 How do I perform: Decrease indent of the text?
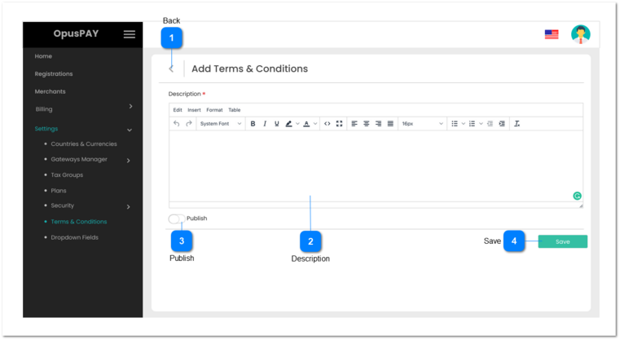tap(490, 123)
